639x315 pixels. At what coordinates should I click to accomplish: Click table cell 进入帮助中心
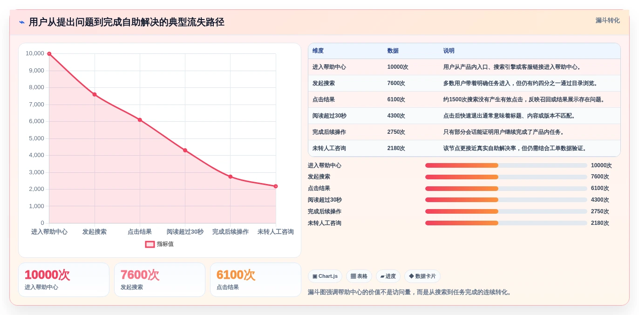tap(329, 67)
